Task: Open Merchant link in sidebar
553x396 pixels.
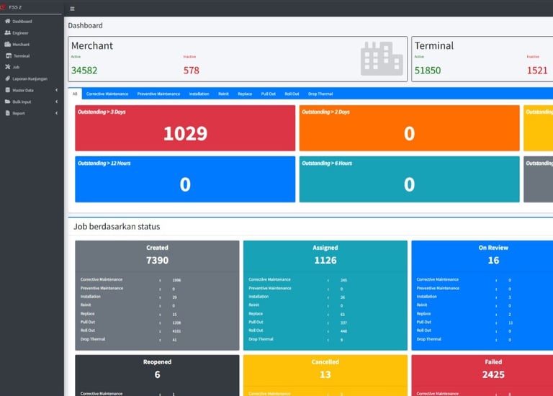Action: [21, 45]
